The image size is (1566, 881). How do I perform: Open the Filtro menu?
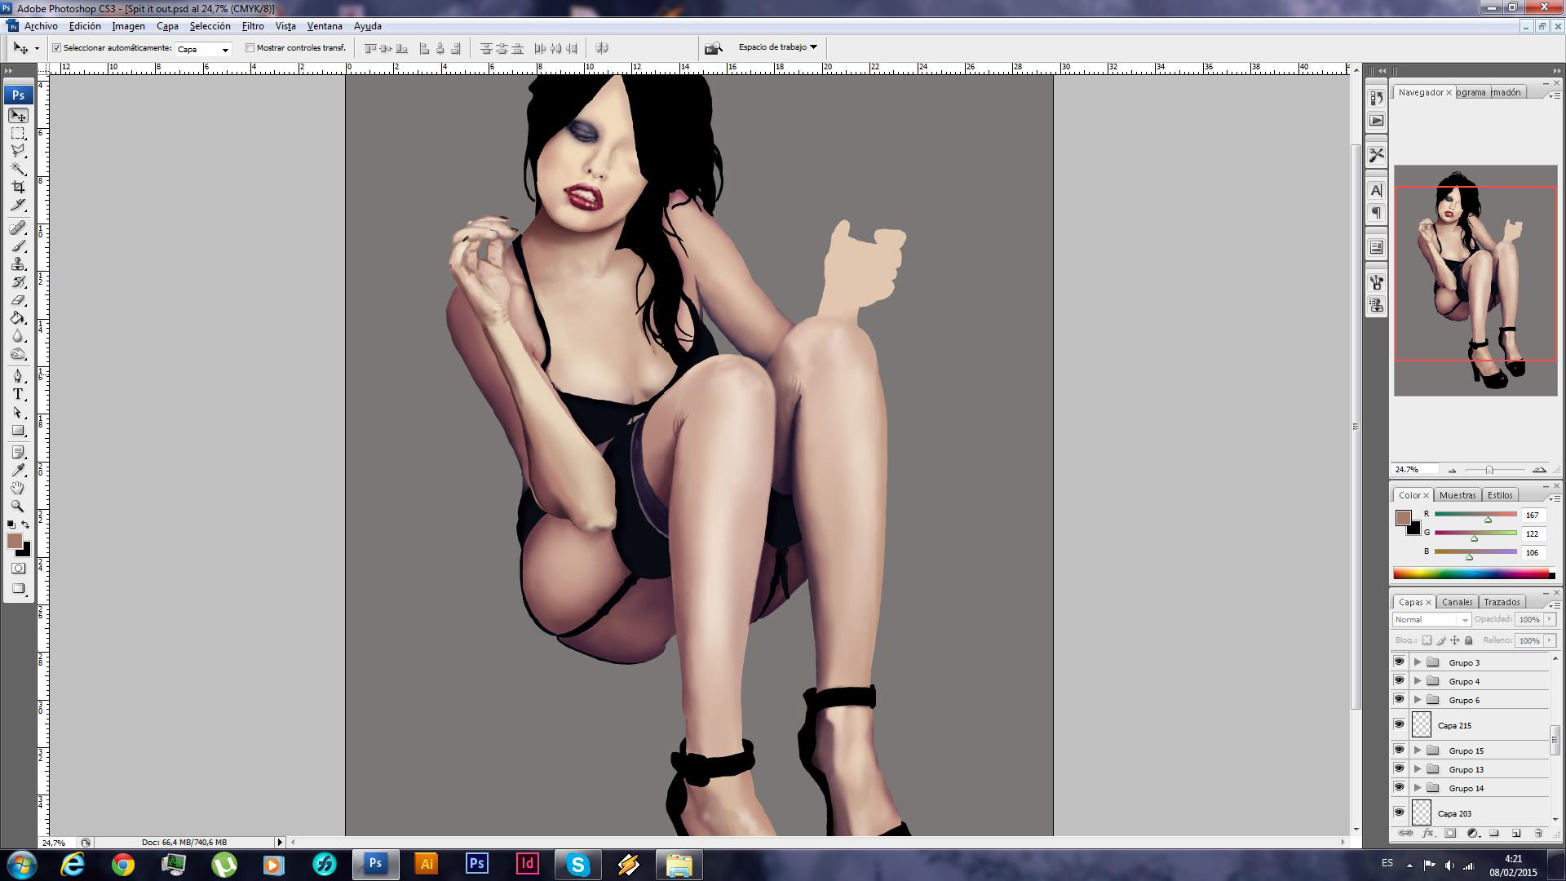click(252, 26)
